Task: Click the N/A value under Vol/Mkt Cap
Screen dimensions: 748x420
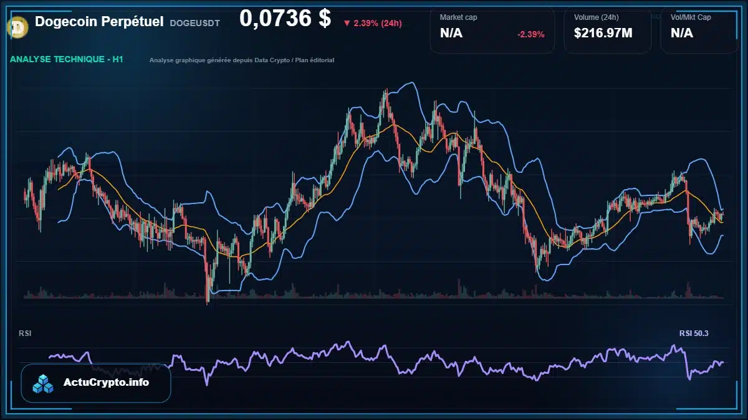Action: click(682, 33)
